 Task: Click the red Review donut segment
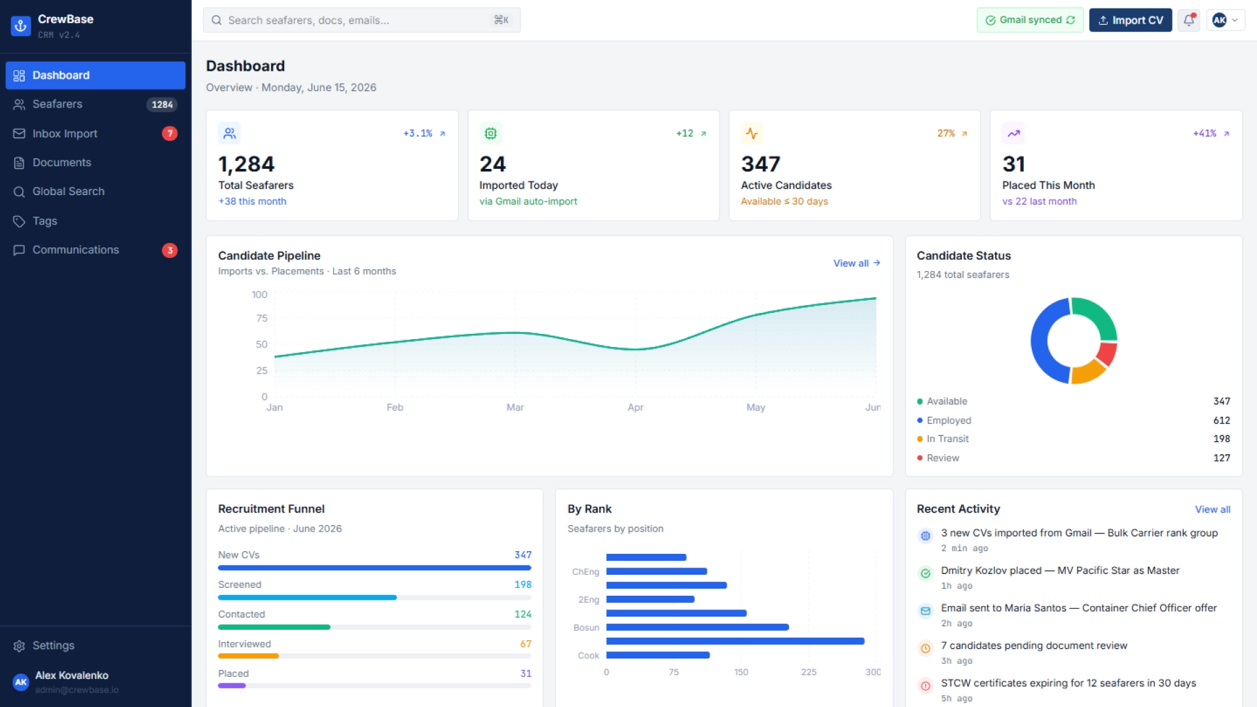coord(1108,353)
